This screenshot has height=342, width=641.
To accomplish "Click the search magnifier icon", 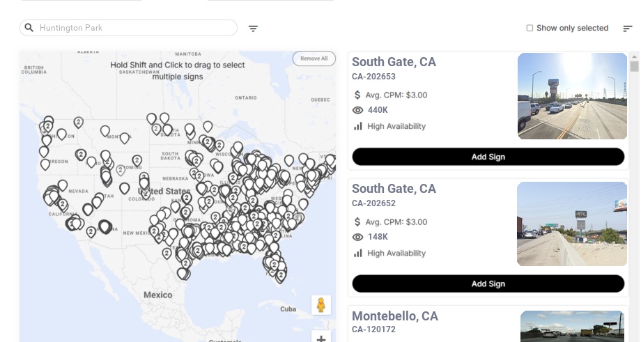I will click(x=29, y=28).
